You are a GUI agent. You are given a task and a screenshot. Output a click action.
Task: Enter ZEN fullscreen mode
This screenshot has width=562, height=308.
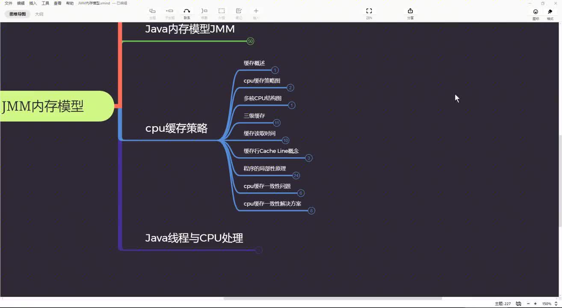(x=369, y=11)
